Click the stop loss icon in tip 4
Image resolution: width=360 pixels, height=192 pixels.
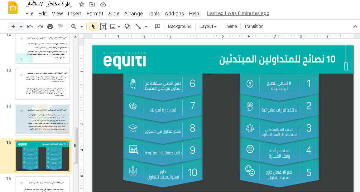coord(250,149)
